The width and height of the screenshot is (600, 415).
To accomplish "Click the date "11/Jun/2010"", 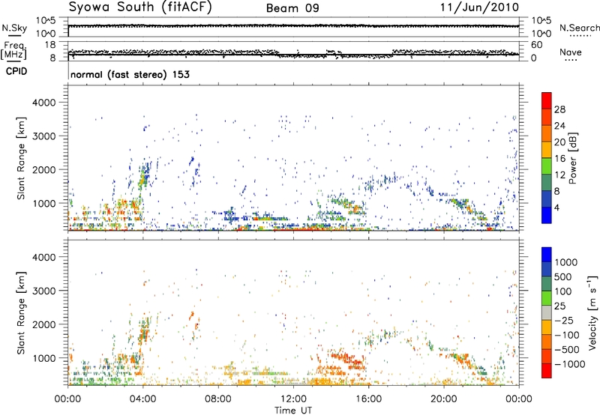I will (x=479, y=7).
